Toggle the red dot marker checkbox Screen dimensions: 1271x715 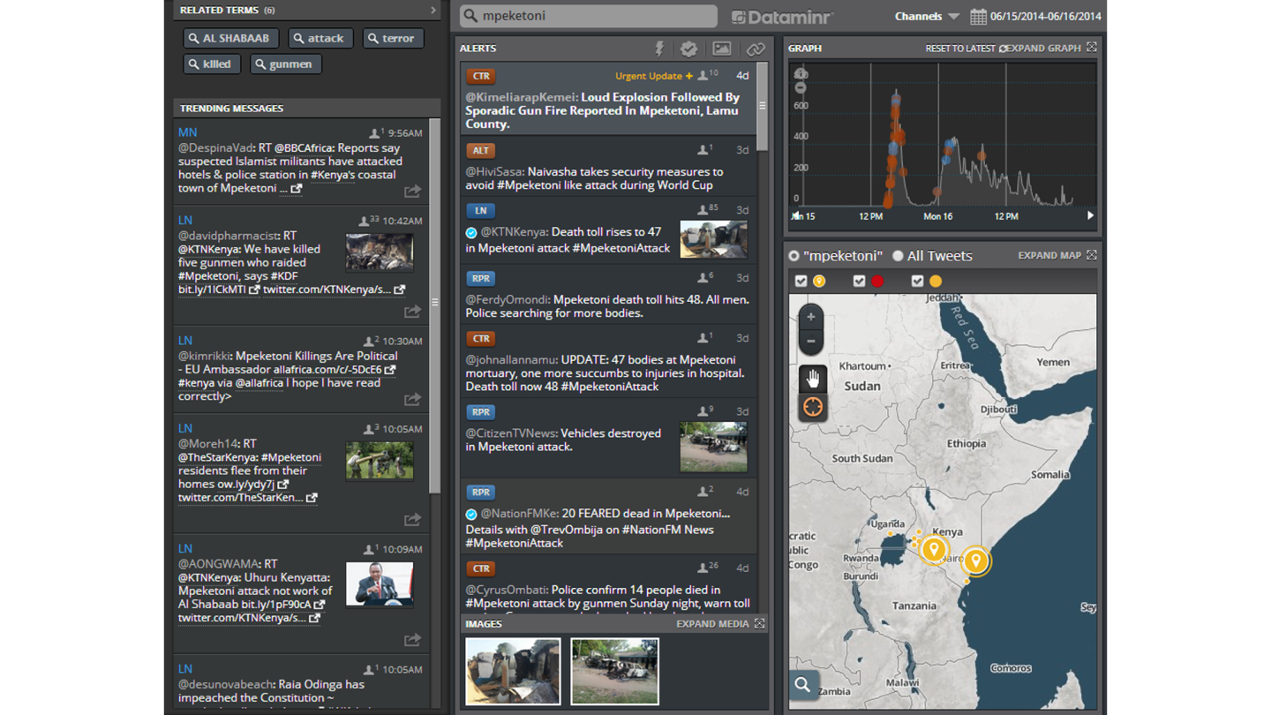[859, 281]
